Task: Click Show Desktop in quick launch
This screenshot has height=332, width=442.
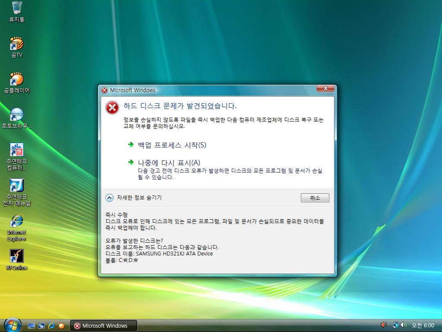Action: point(32,326)
